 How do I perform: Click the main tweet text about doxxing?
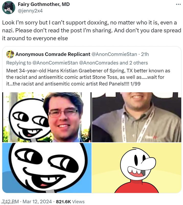pos(91,30)
